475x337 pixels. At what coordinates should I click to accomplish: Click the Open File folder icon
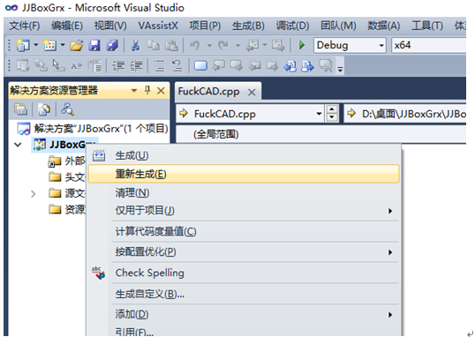76,45
